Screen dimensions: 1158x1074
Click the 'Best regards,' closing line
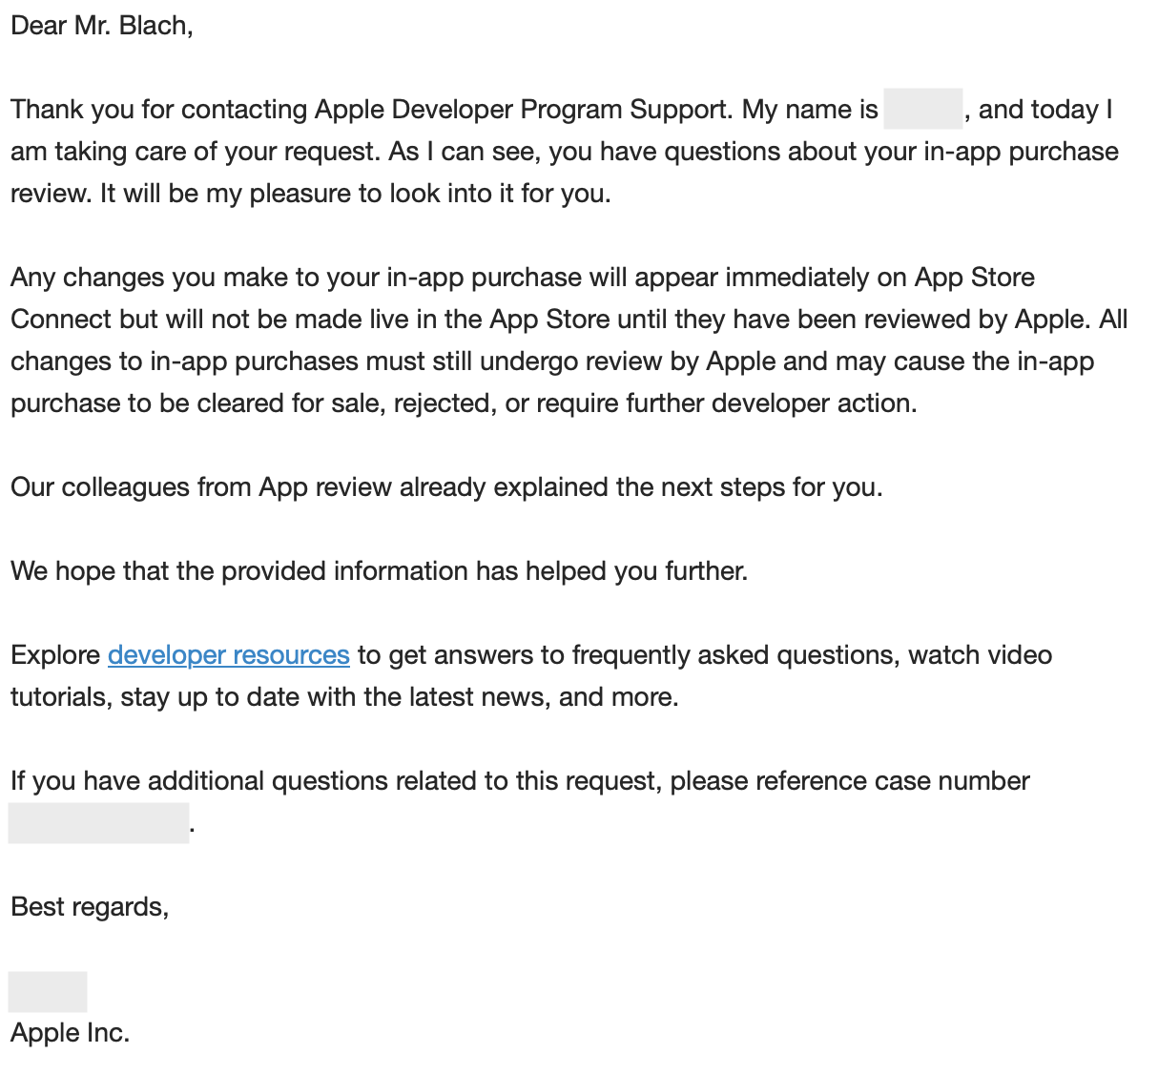tap(90, 907)
